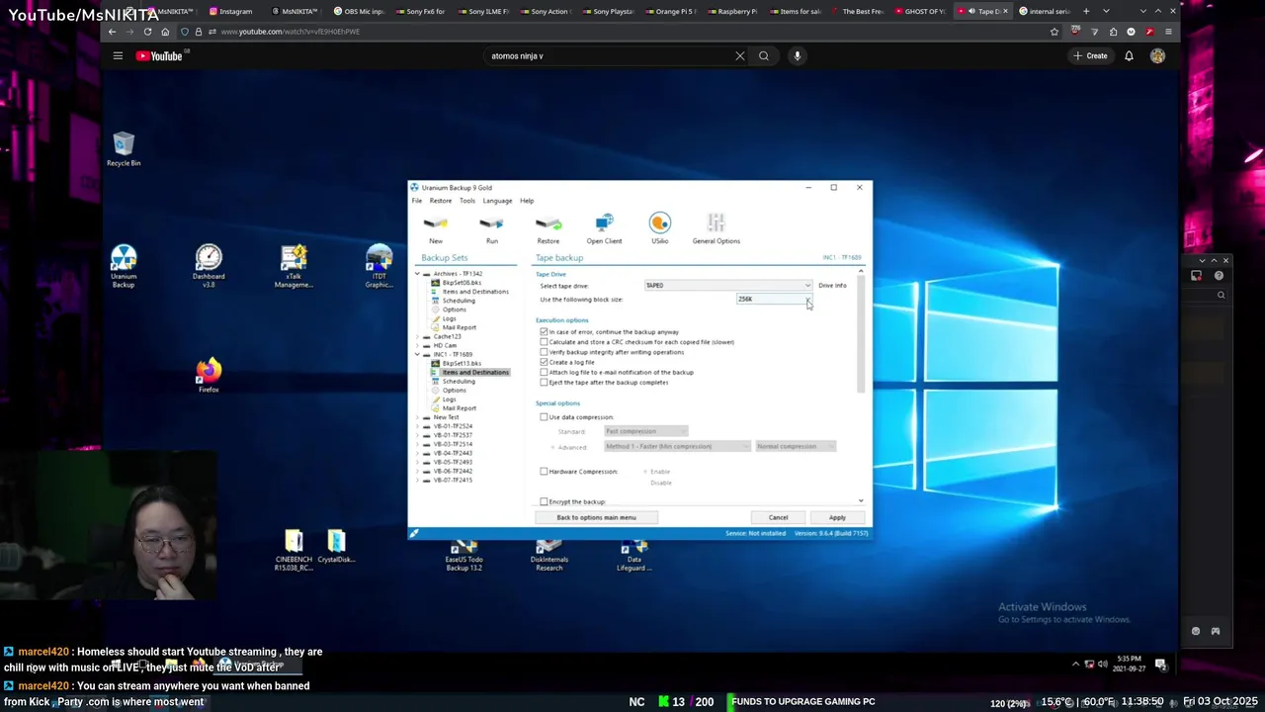Select the Uranium Backup desktop shortcut
This screenshot has height=712, width=1265.
[124, 266]
